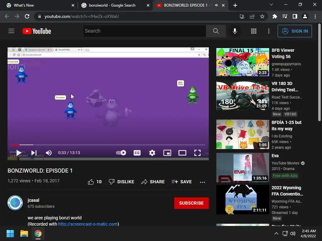
Task: Open the YouTube hamburger guide menu
Action: coord(11,31)
